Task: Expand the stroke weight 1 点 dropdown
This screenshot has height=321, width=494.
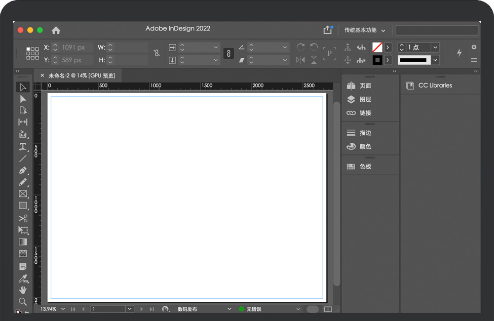Action: [435, 47]
